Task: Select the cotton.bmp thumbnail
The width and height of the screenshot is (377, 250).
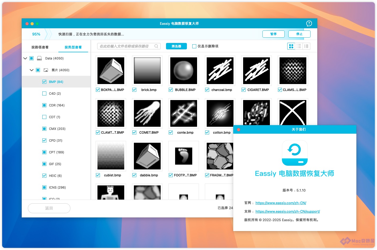Action: click(x=220, y=113)
